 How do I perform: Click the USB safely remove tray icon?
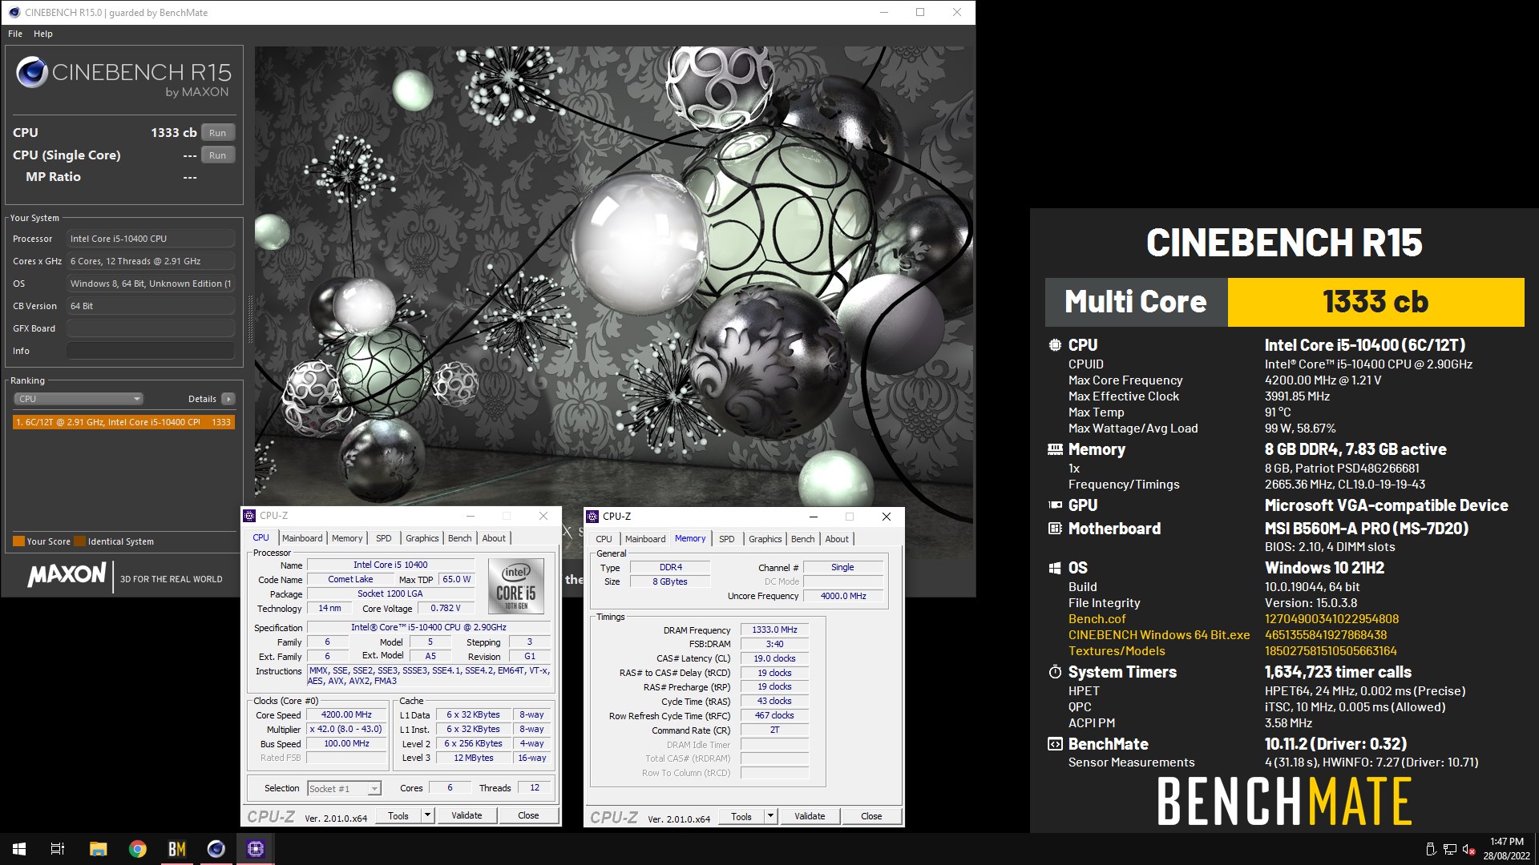coord(1431,849)
